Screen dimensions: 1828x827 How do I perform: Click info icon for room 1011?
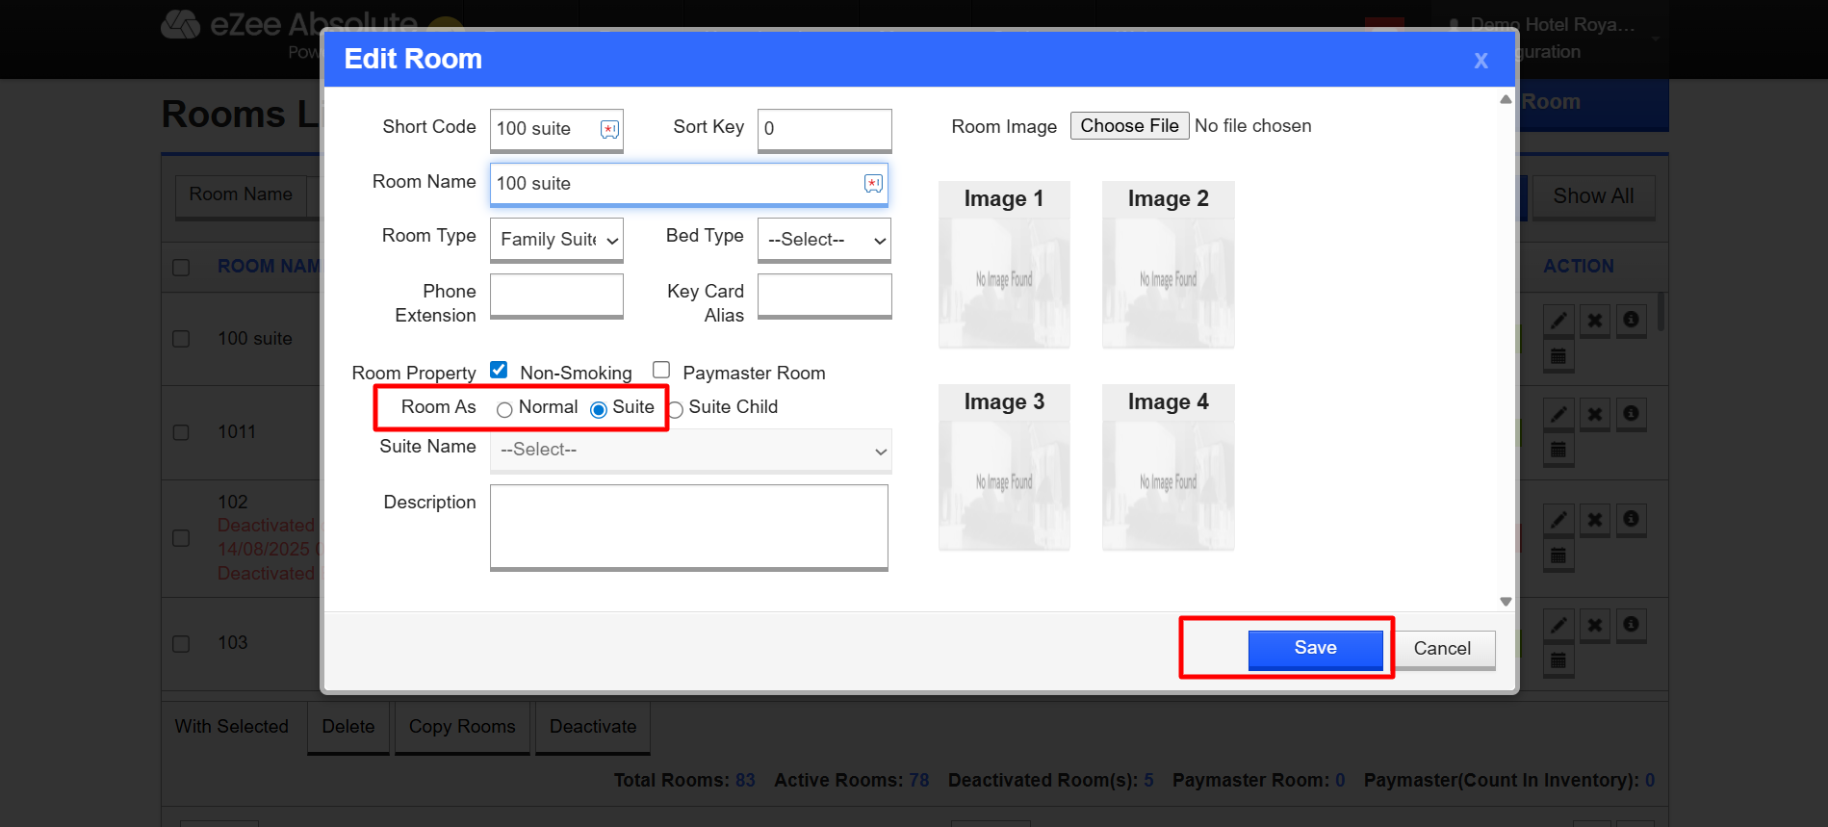1631,413
